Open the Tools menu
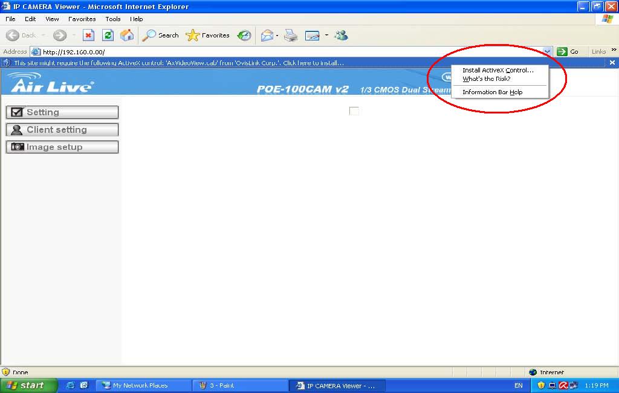Image resolution: width=619 pixels, height=393 pixels. pos(113,19)
